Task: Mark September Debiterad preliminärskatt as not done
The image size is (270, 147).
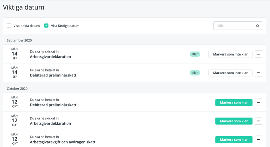Action: pyautogui.click(x=230, y=72)
